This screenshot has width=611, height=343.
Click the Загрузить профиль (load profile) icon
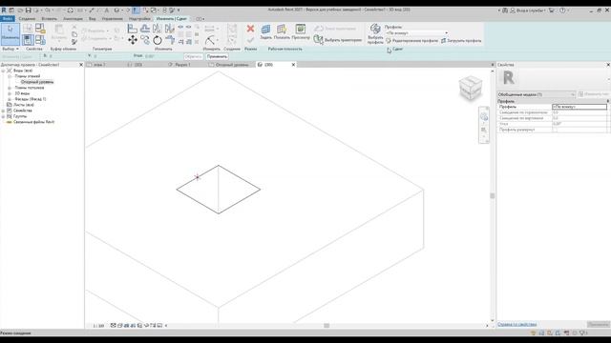443,40
